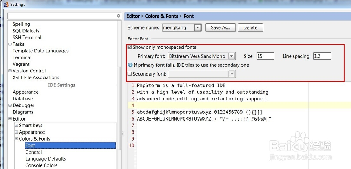Select Version Control in settings tree
This screenshot has width=351, height=169.
click(29, 71)
